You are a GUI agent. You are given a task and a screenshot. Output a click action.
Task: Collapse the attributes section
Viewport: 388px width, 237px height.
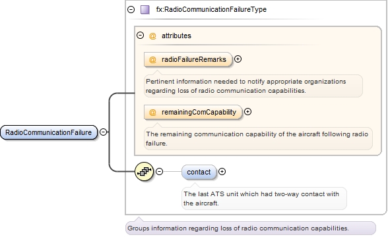[x=141, y=36]
